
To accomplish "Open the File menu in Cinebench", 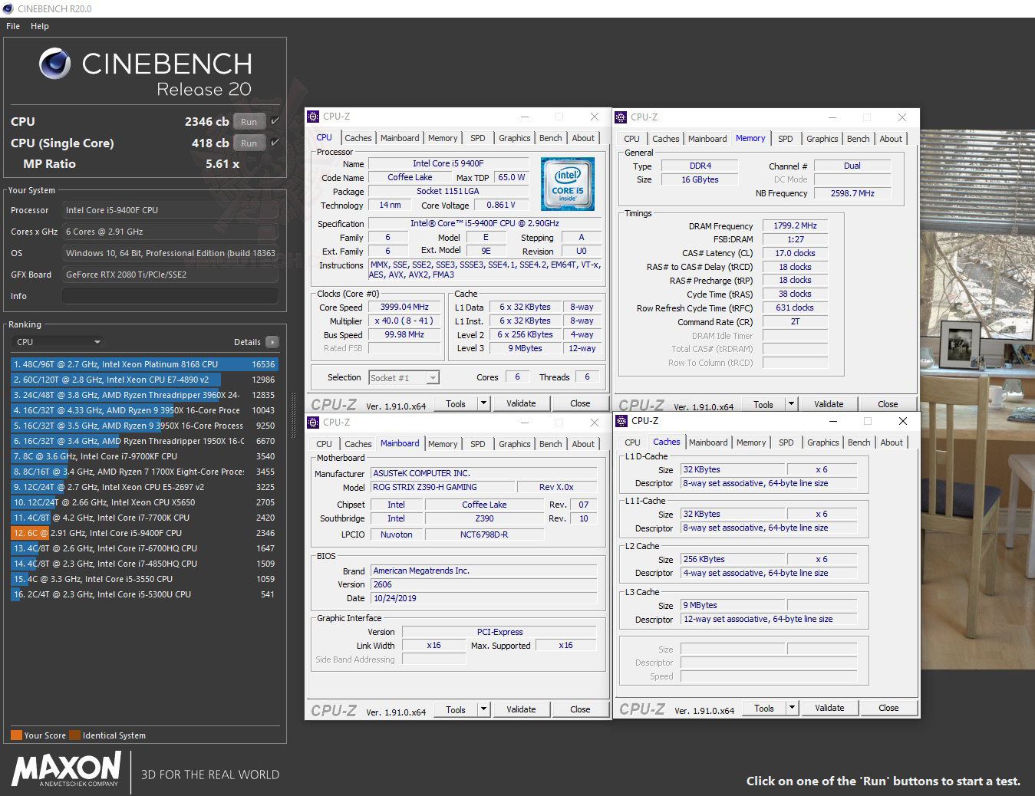I will pyautogui.click(x=13, y=26).
